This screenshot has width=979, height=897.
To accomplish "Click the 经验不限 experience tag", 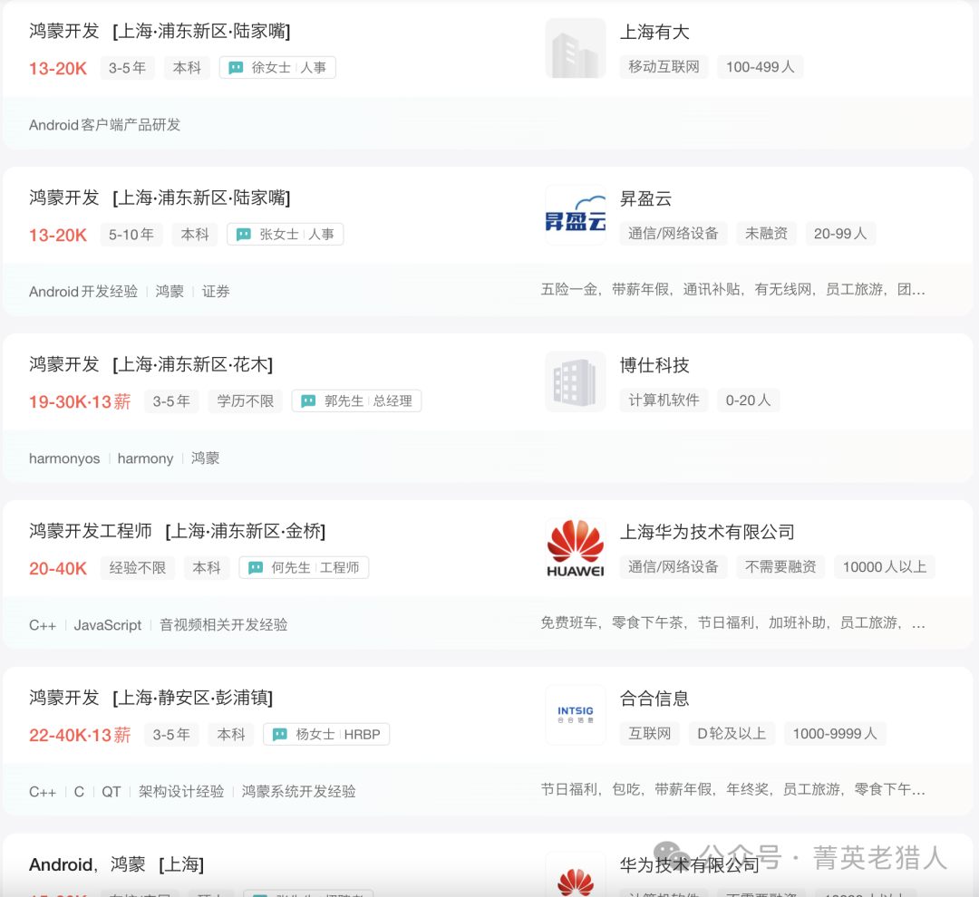I will (x=138, y=567).
